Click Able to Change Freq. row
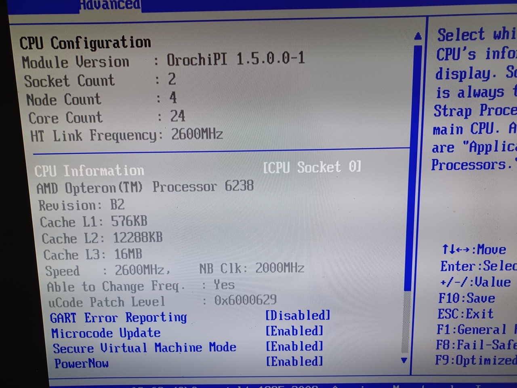 tap(141, 286)
